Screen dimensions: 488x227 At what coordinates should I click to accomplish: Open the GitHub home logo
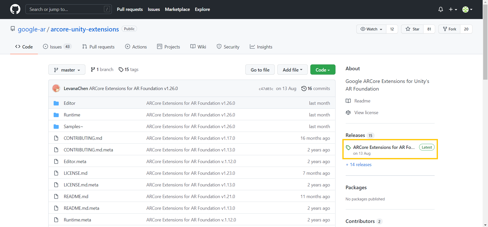15,9
